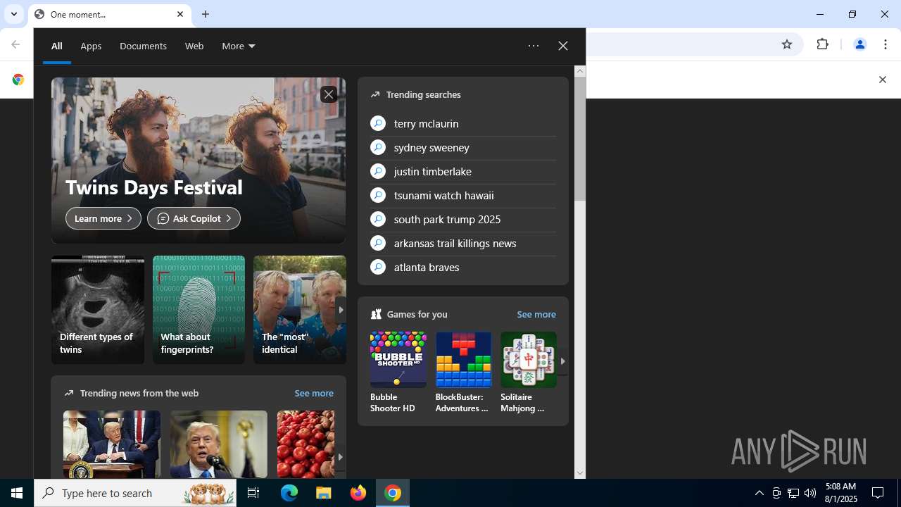Click the search icon beside arkansas trail killings news
The image size is (901, 507).
[x=378, y=243]
